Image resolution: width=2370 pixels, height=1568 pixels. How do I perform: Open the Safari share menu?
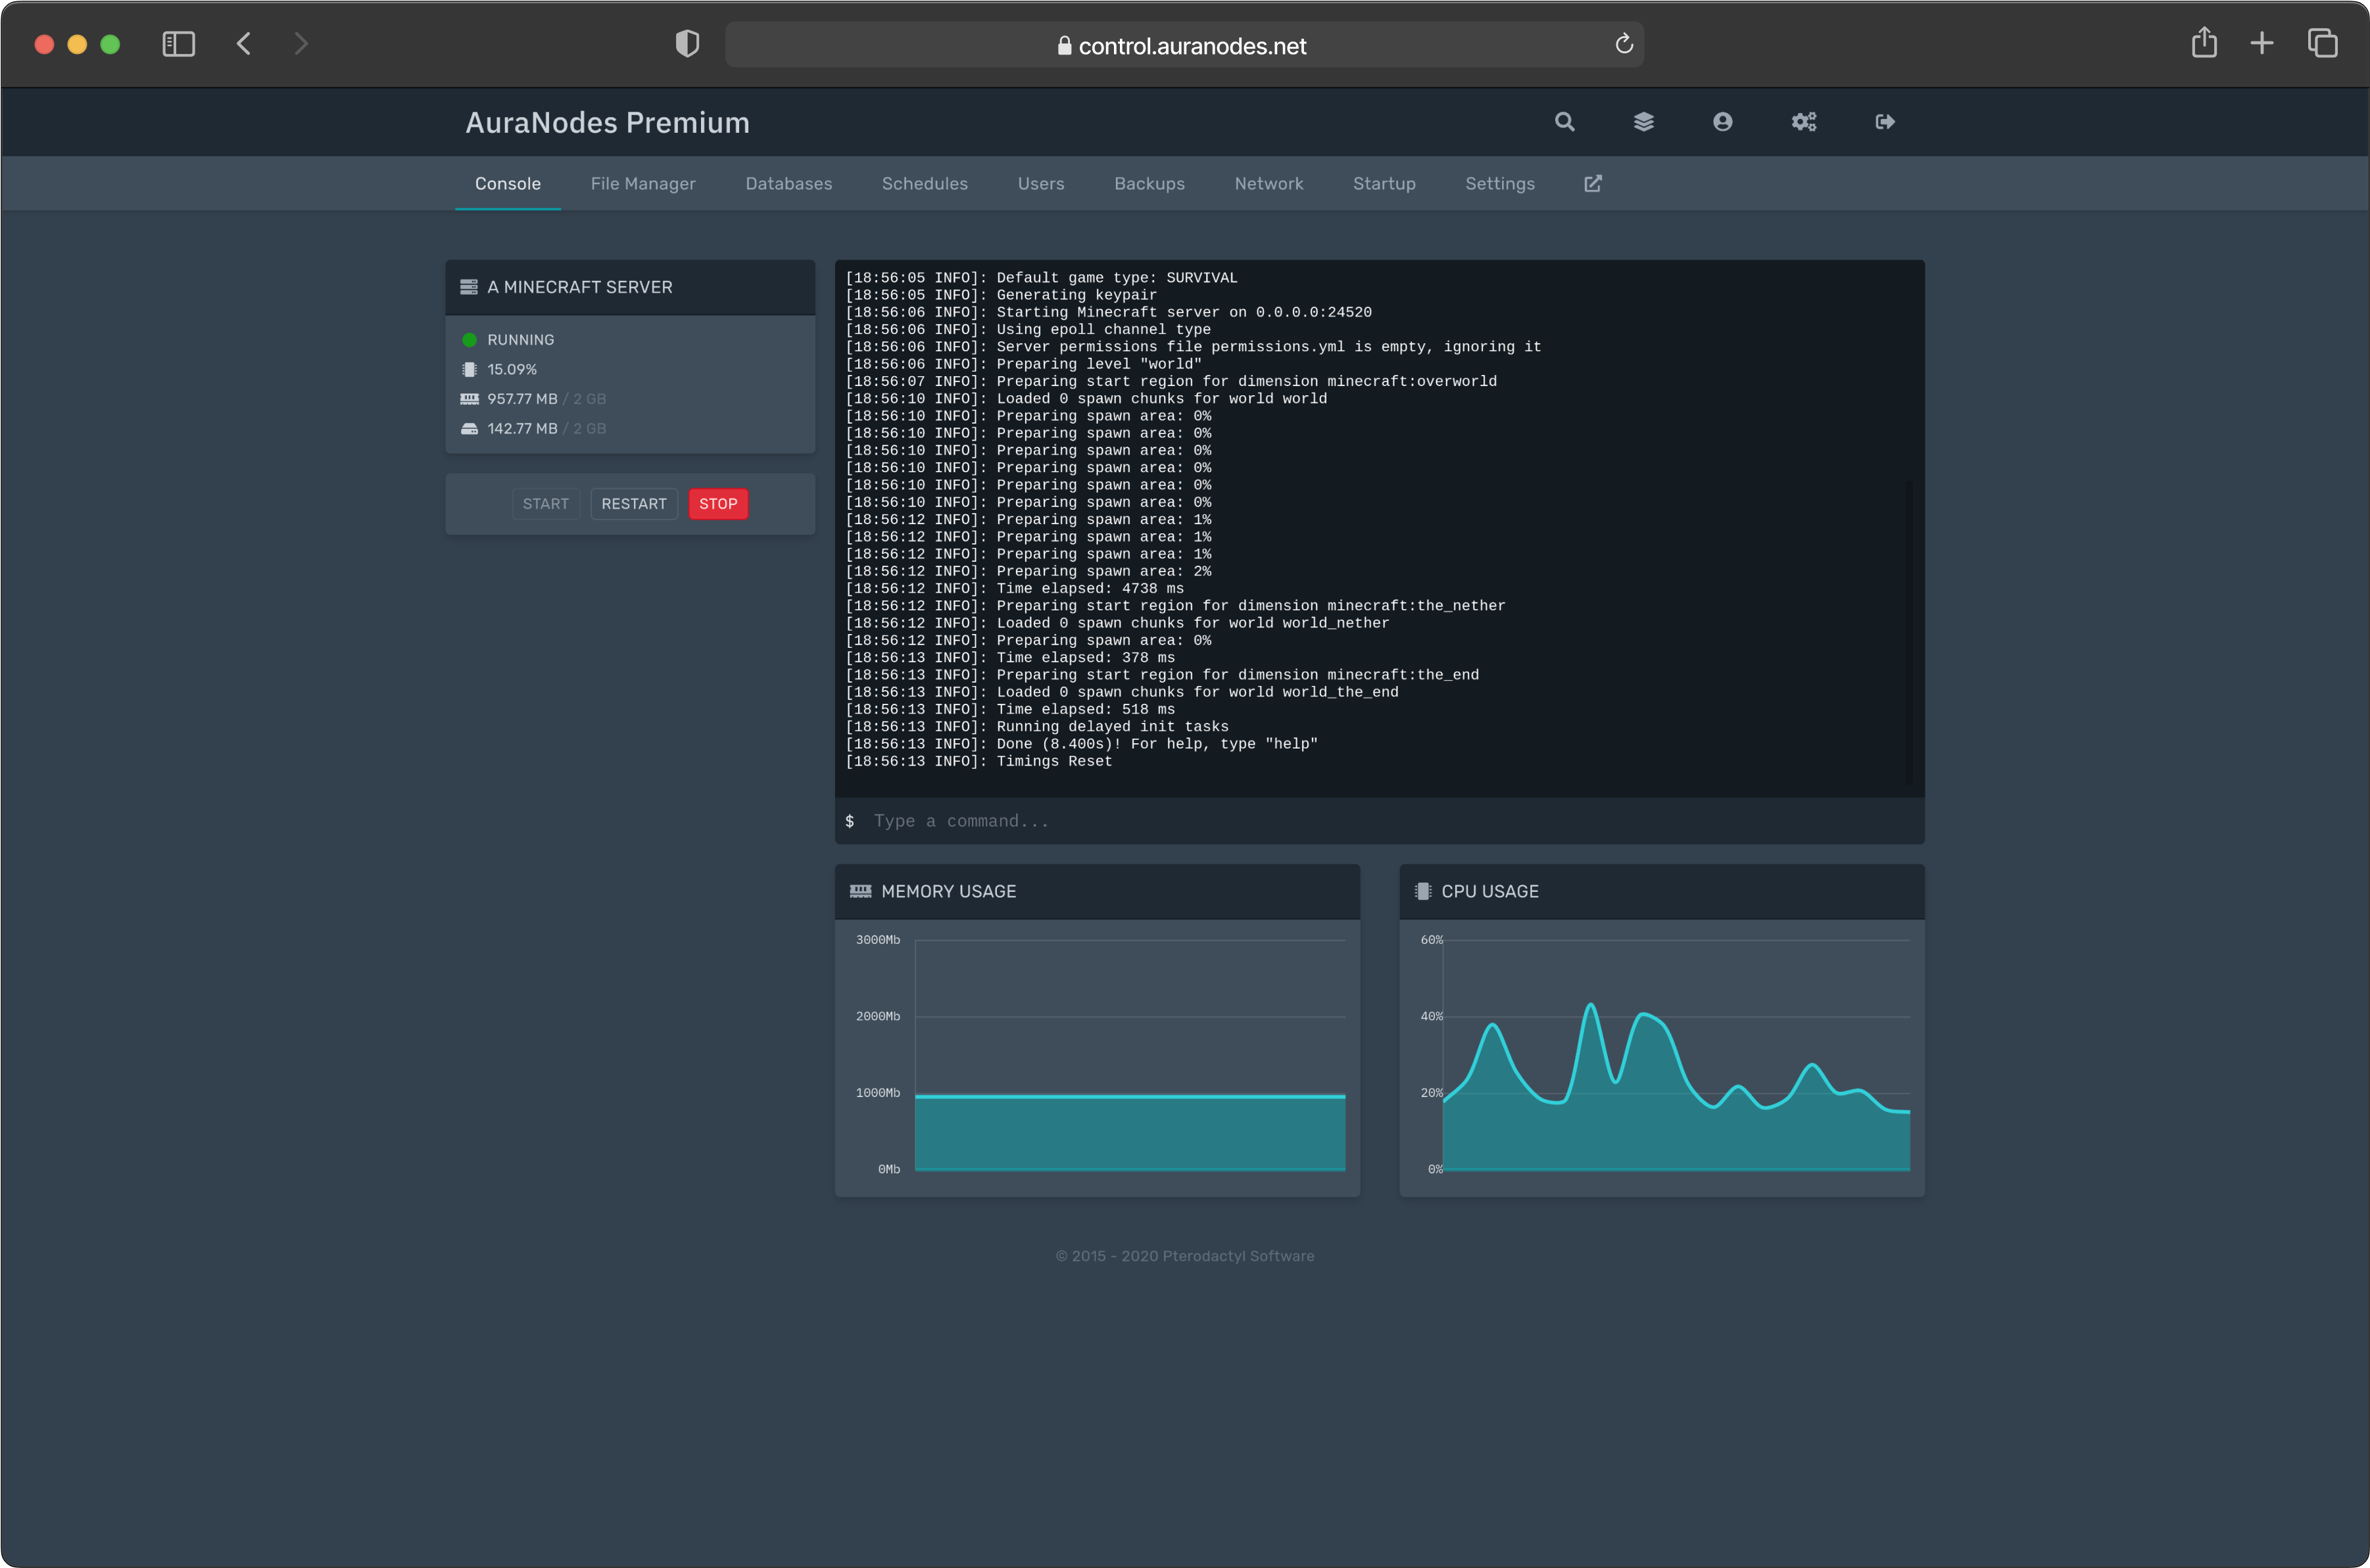click(x=2204, y=43)
